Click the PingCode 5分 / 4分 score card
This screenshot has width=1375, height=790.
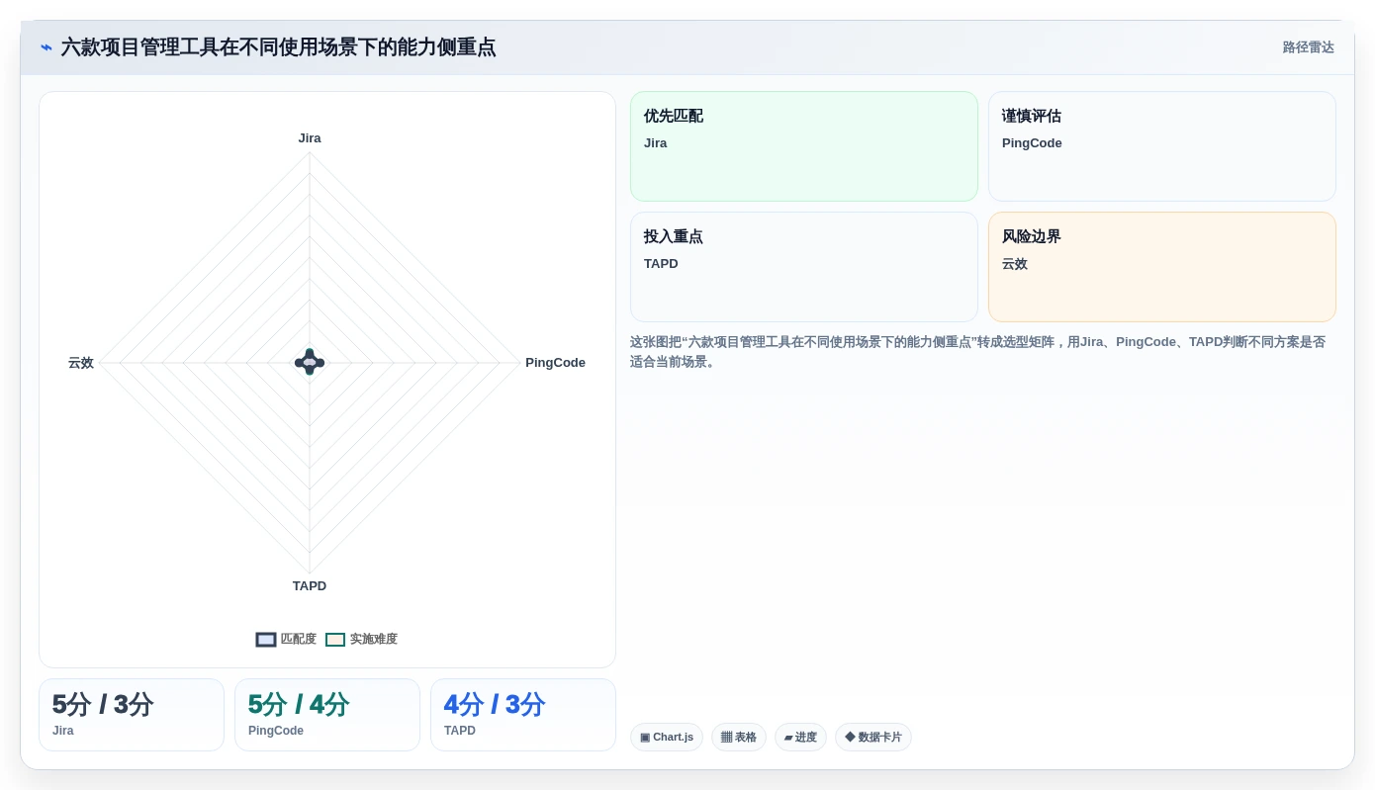click(x=327, y=715)
